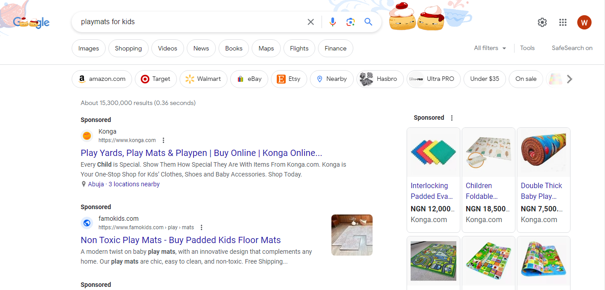Image resolution: width=605 pixels, height=290 pixels.
Task: Open Non Toxic Play Mats link
Action: pos(180,240)
